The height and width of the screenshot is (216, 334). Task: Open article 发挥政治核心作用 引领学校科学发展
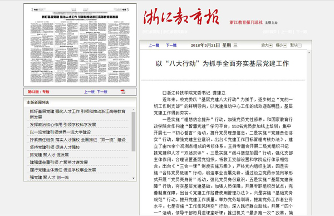[63, 125]
